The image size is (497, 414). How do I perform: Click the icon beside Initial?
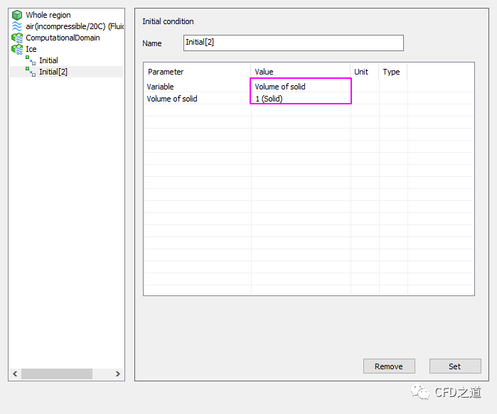[x=31, y=60]
